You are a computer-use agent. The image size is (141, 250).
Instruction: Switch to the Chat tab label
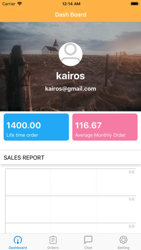pos(88,247)
